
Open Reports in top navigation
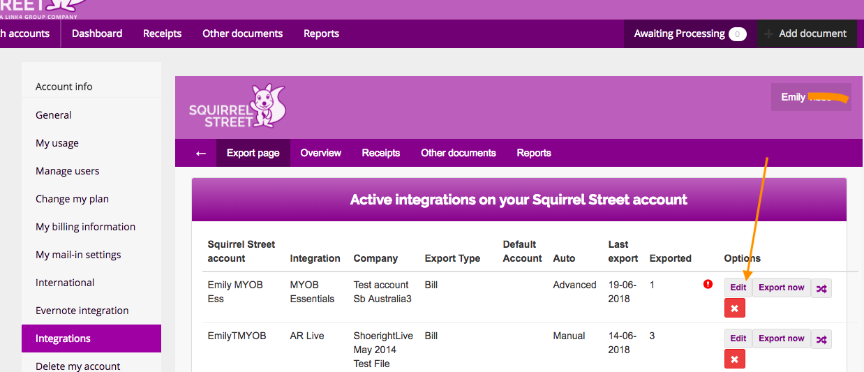pyautogui.click(x=322, y=34)
